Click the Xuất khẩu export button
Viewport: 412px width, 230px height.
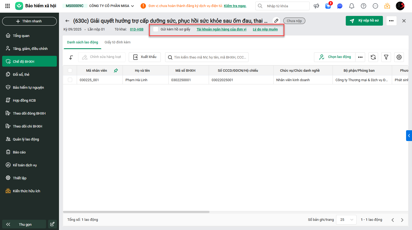click(145, 57)
